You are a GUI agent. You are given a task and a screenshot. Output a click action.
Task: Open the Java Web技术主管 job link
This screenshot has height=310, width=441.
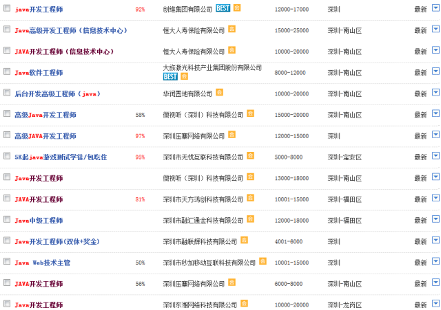tap(43, 263)
